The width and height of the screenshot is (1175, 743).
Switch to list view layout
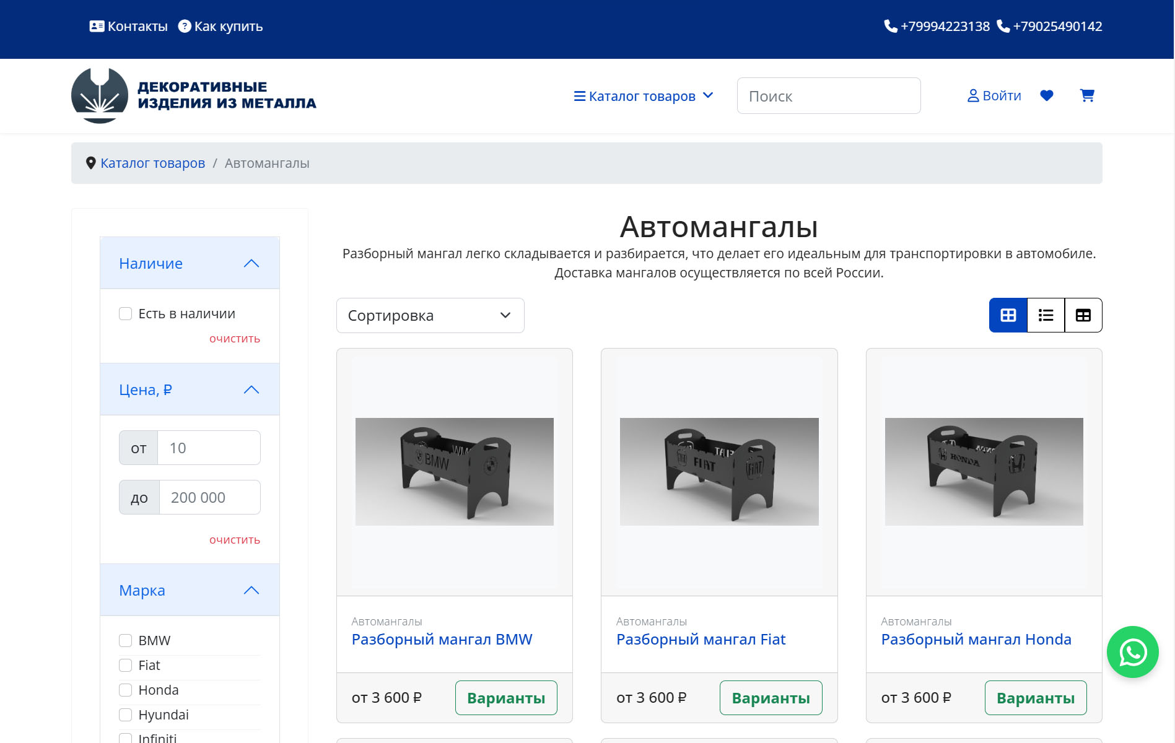[x=1046, y=315]
